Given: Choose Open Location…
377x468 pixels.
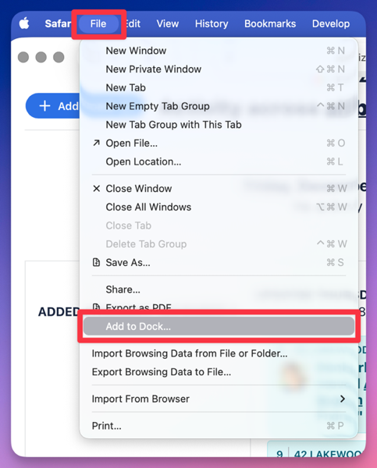Looking at the screenshot, I should pyautogui.click(x=219, y=161).
